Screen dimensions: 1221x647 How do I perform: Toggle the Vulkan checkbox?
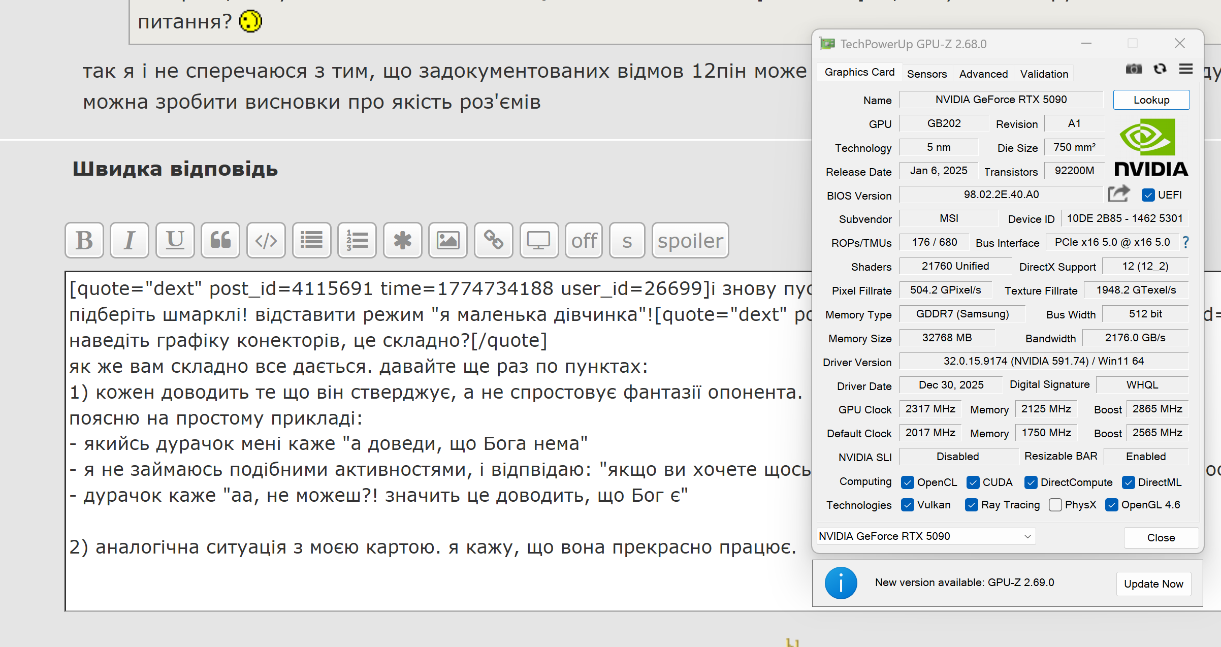pyautogui.click(x=907, y=505)
